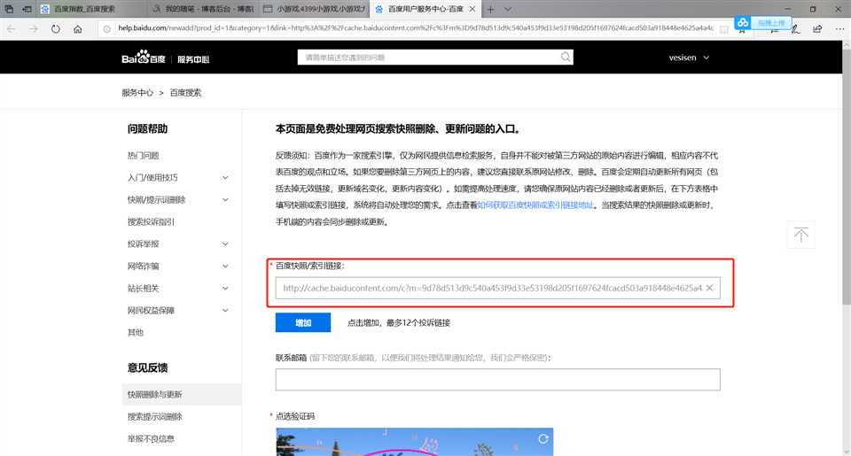Click the search magnifier icon in header

point(566,57)
